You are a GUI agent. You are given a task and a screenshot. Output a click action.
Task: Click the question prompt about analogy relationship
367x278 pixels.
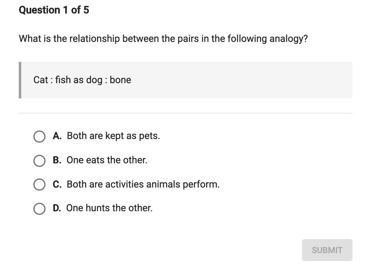coord(163,39)
